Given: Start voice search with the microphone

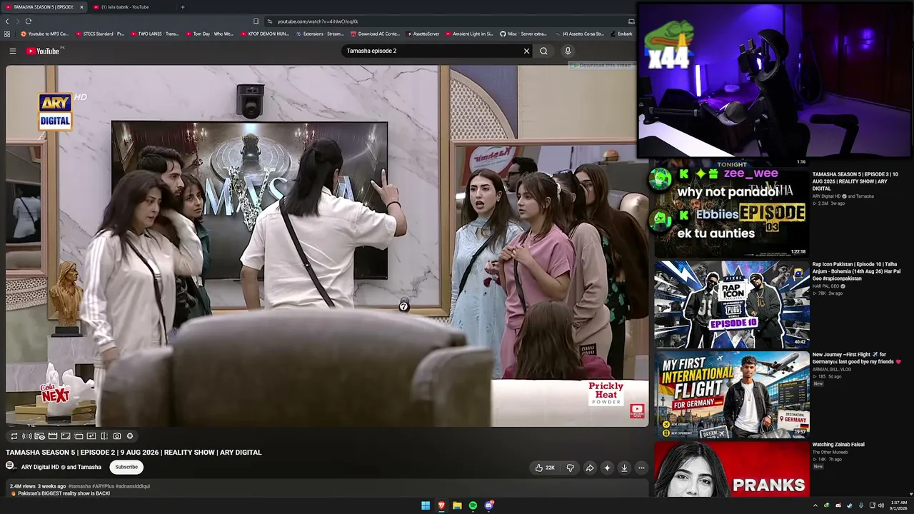Looking at the screenshot, I should (x=568, y=51).
